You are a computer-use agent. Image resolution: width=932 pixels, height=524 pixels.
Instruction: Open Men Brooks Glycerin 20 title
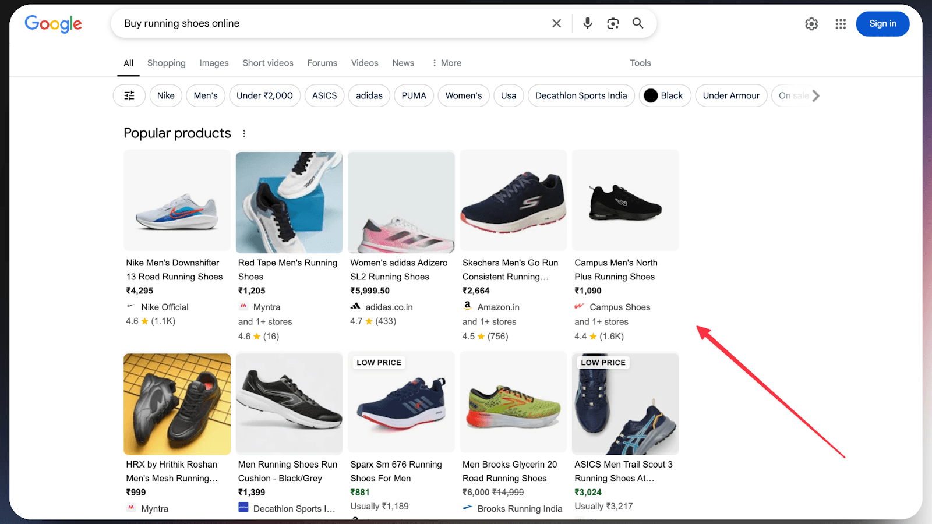[x=510, y=471]
